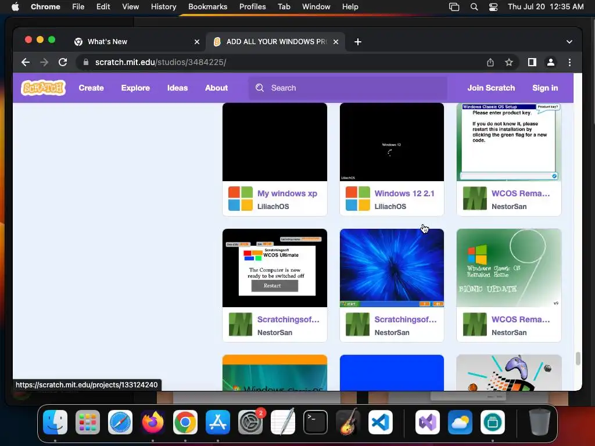Click Join Scratch
Image resolution: width=595 pixels, height=446 pixels.
pyautogui.click(x=491, y=88)
